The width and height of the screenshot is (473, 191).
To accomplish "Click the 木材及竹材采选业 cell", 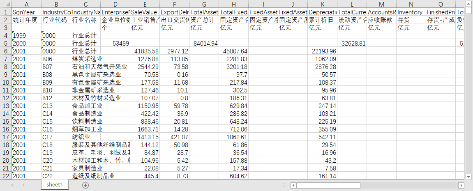I will (85, 98).
